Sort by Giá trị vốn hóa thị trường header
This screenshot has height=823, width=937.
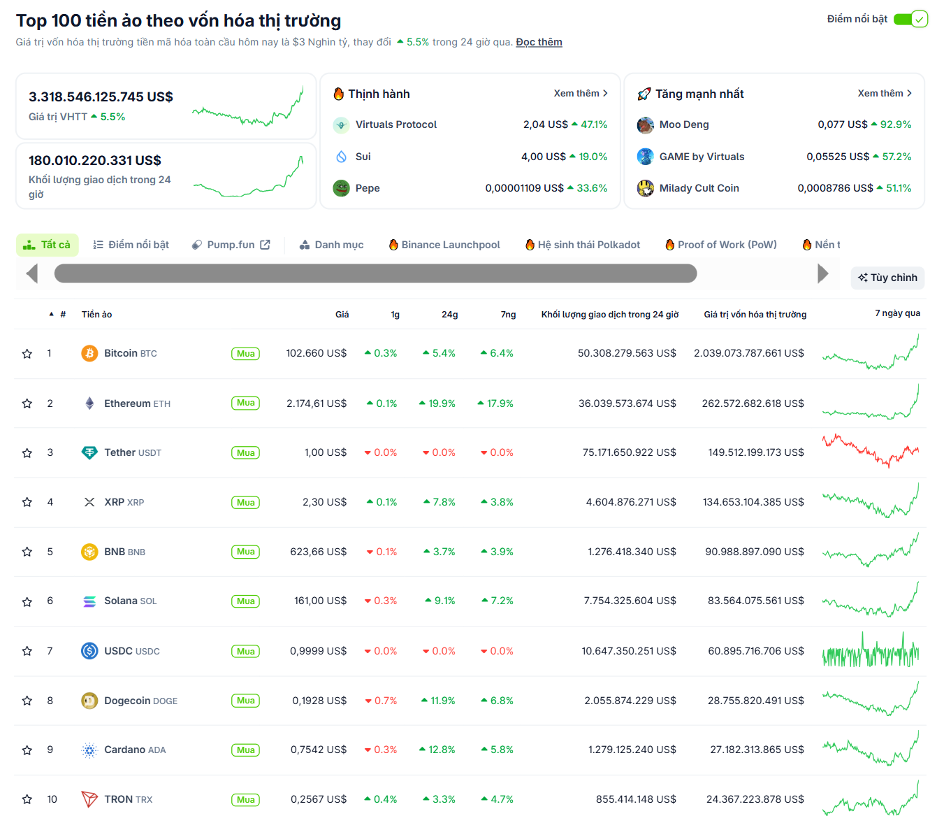755,315
